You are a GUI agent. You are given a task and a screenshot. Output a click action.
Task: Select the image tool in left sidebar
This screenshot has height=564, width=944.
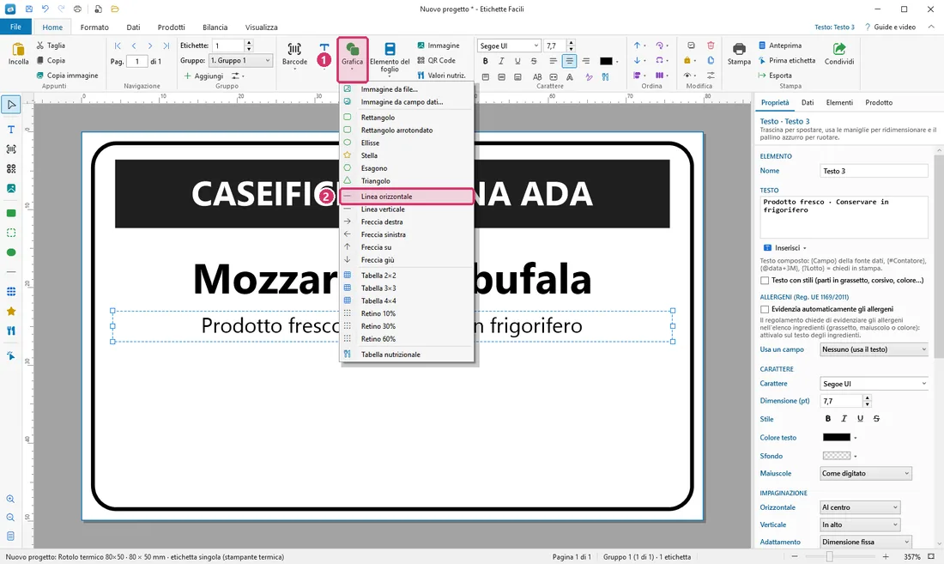(11, 188)
